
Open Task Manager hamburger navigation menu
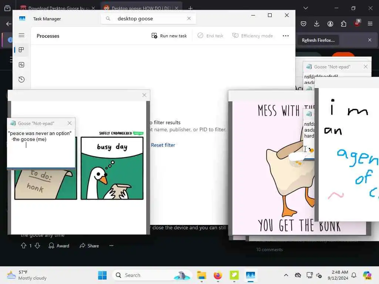tap(21, 35)
